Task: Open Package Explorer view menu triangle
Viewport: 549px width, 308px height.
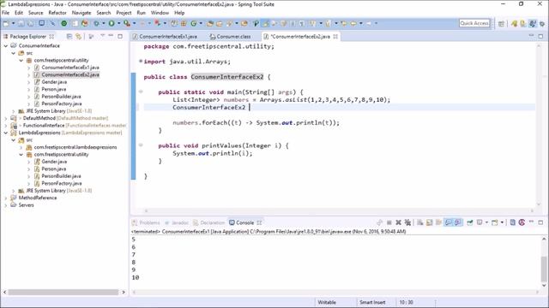Action: (x=103, y=36)
